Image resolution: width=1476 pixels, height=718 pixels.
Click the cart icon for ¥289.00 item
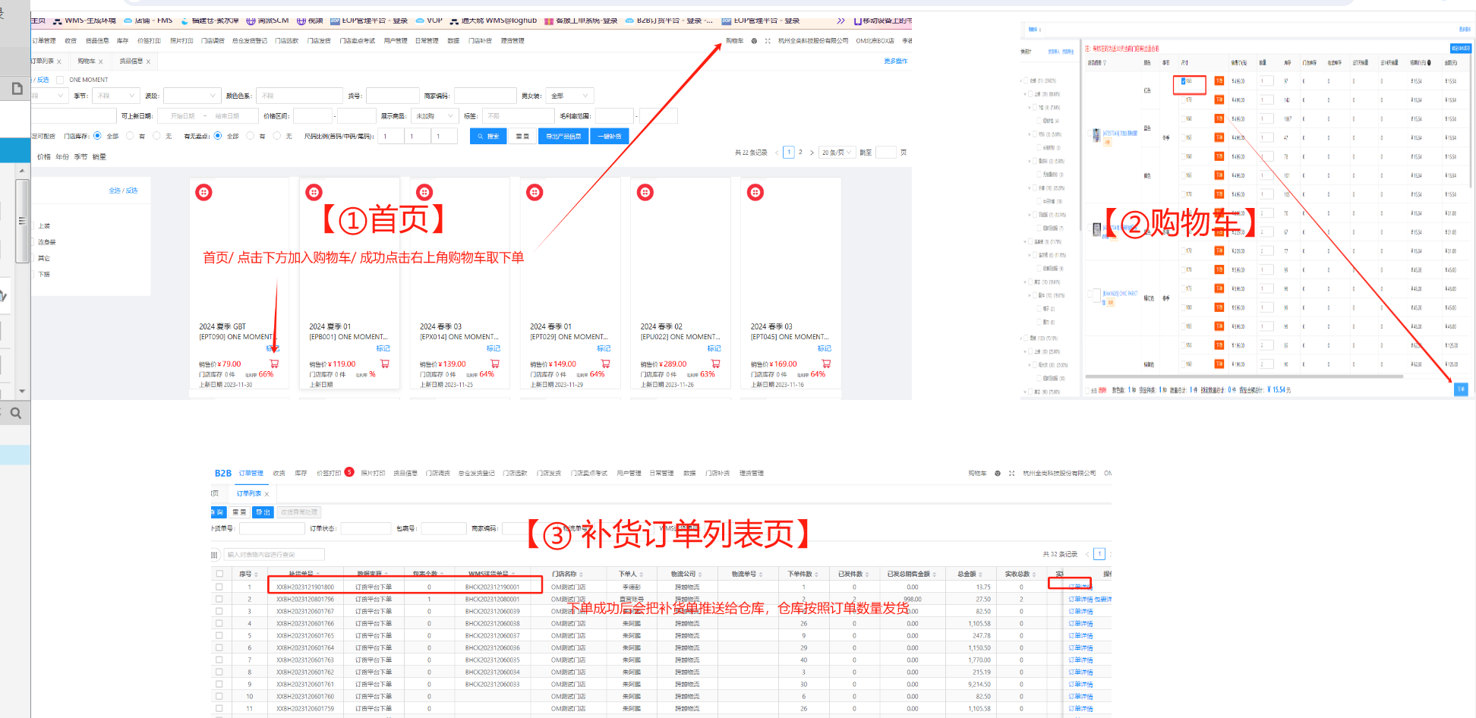pos(715,364)
